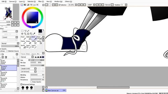
Task: Select the Layer24 layer
Action: pos(8,85)
